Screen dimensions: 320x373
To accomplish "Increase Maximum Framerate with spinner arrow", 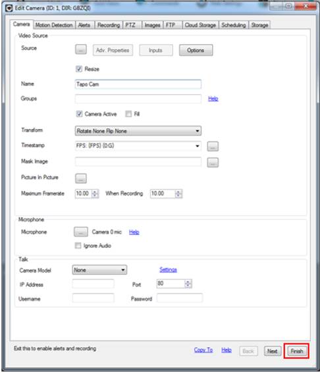I will click(95, 191).
